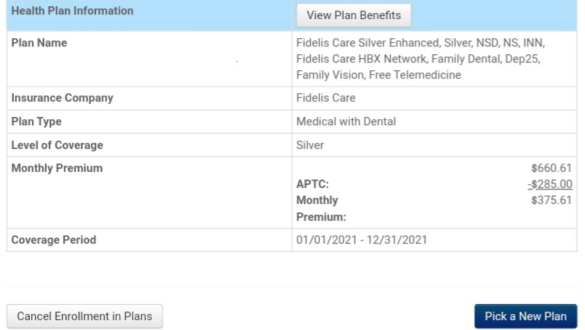Select the $375.61 net monthly premium

pos(551,200)
